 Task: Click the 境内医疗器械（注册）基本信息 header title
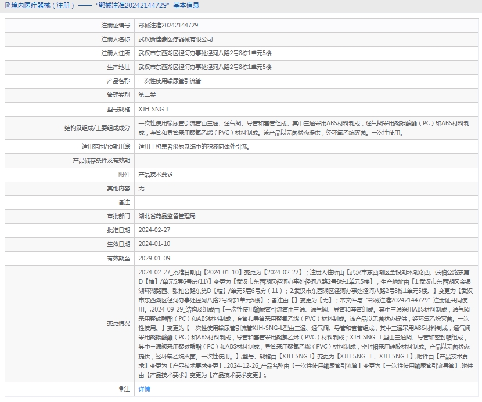tap(106, 6)
